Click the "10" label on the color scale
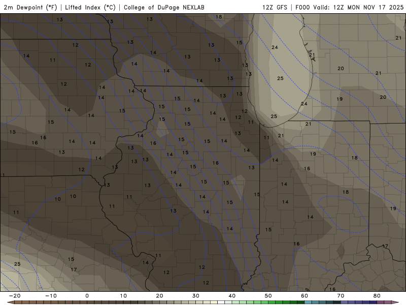Screen dimensions: 406x305 point(123,296)
